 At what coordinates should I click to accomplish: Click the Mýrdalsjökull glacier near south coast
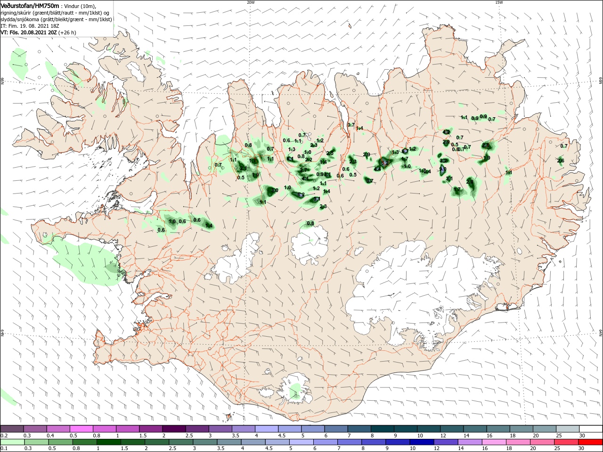click(x=296, y=389)
